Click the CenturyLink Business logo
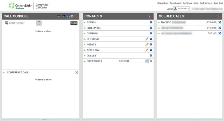This screenshot has width=224, height=121. pyautogui.click(x=20, y=6)
